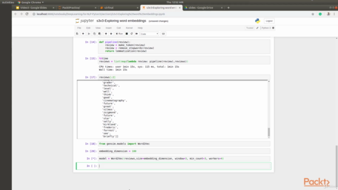Click the pencil edit mode indicator icon
Viewport: 338px width, 190px height.
(x=257, y=28)
